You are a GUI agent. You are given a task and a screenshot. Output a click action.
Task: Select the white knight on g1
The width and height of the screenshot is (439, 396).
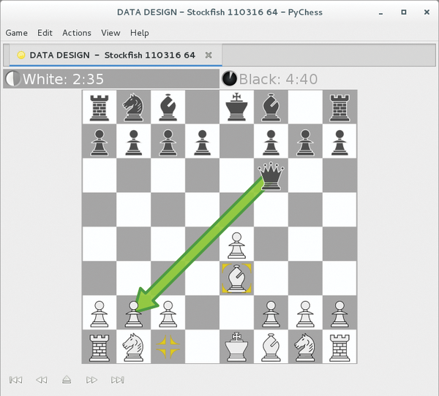[x=305, y=347]
